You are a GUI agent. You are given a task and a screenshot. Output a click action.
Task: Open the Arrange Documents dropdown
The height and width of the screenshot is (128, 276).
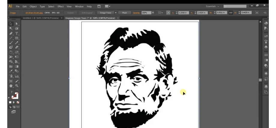coord(107,6)
